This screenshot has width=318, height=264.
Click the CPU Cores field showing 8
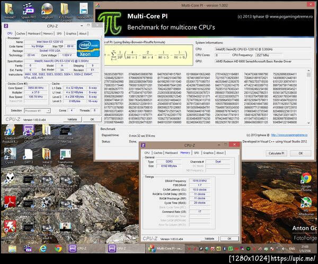tap(222, 55)
